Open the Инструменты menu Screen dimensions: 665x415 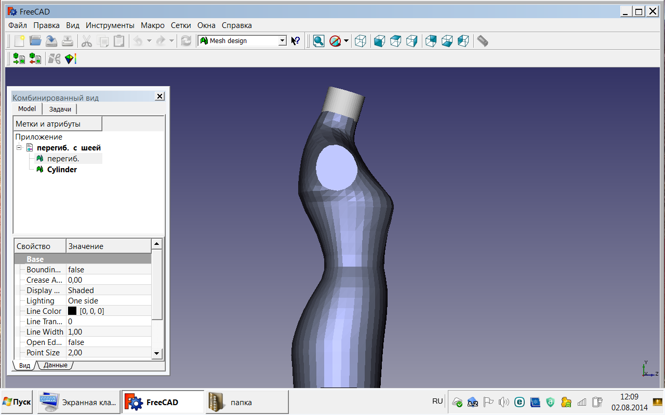point(110,25)
